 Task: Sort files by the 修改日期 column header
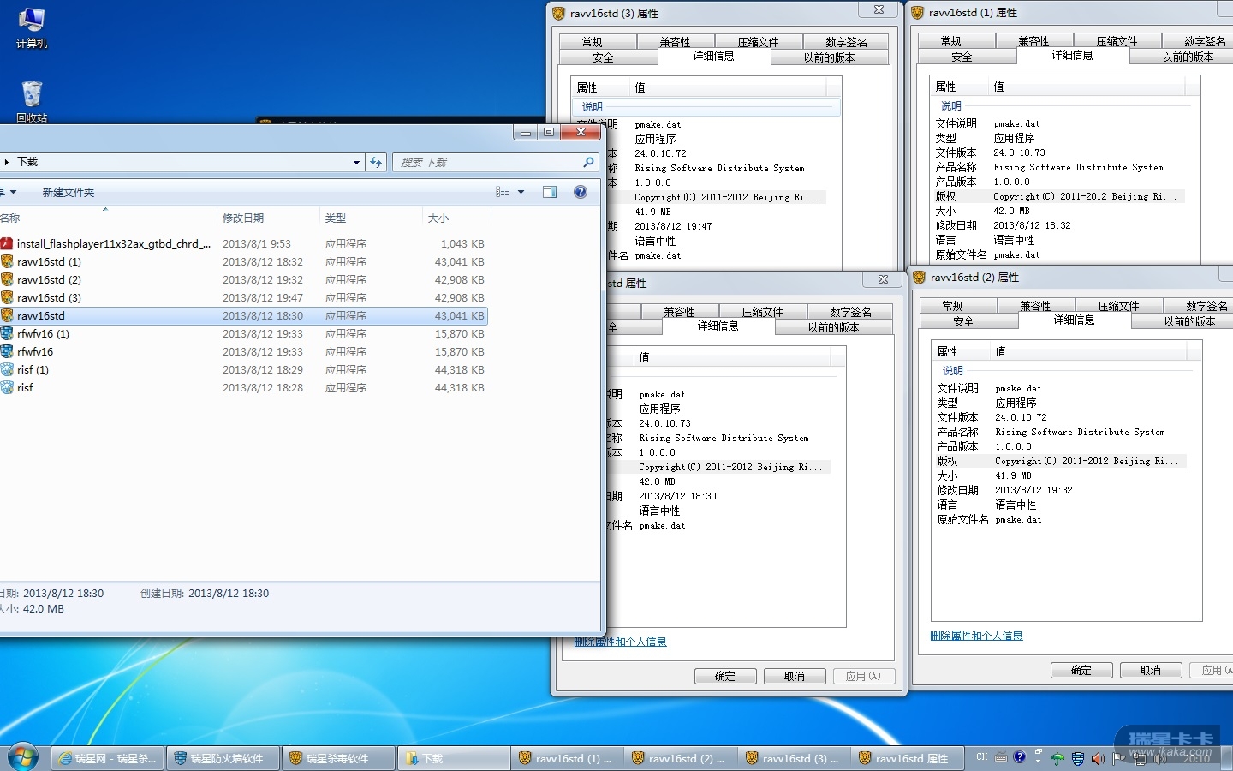pyautogui.click(x=244, y=218)
